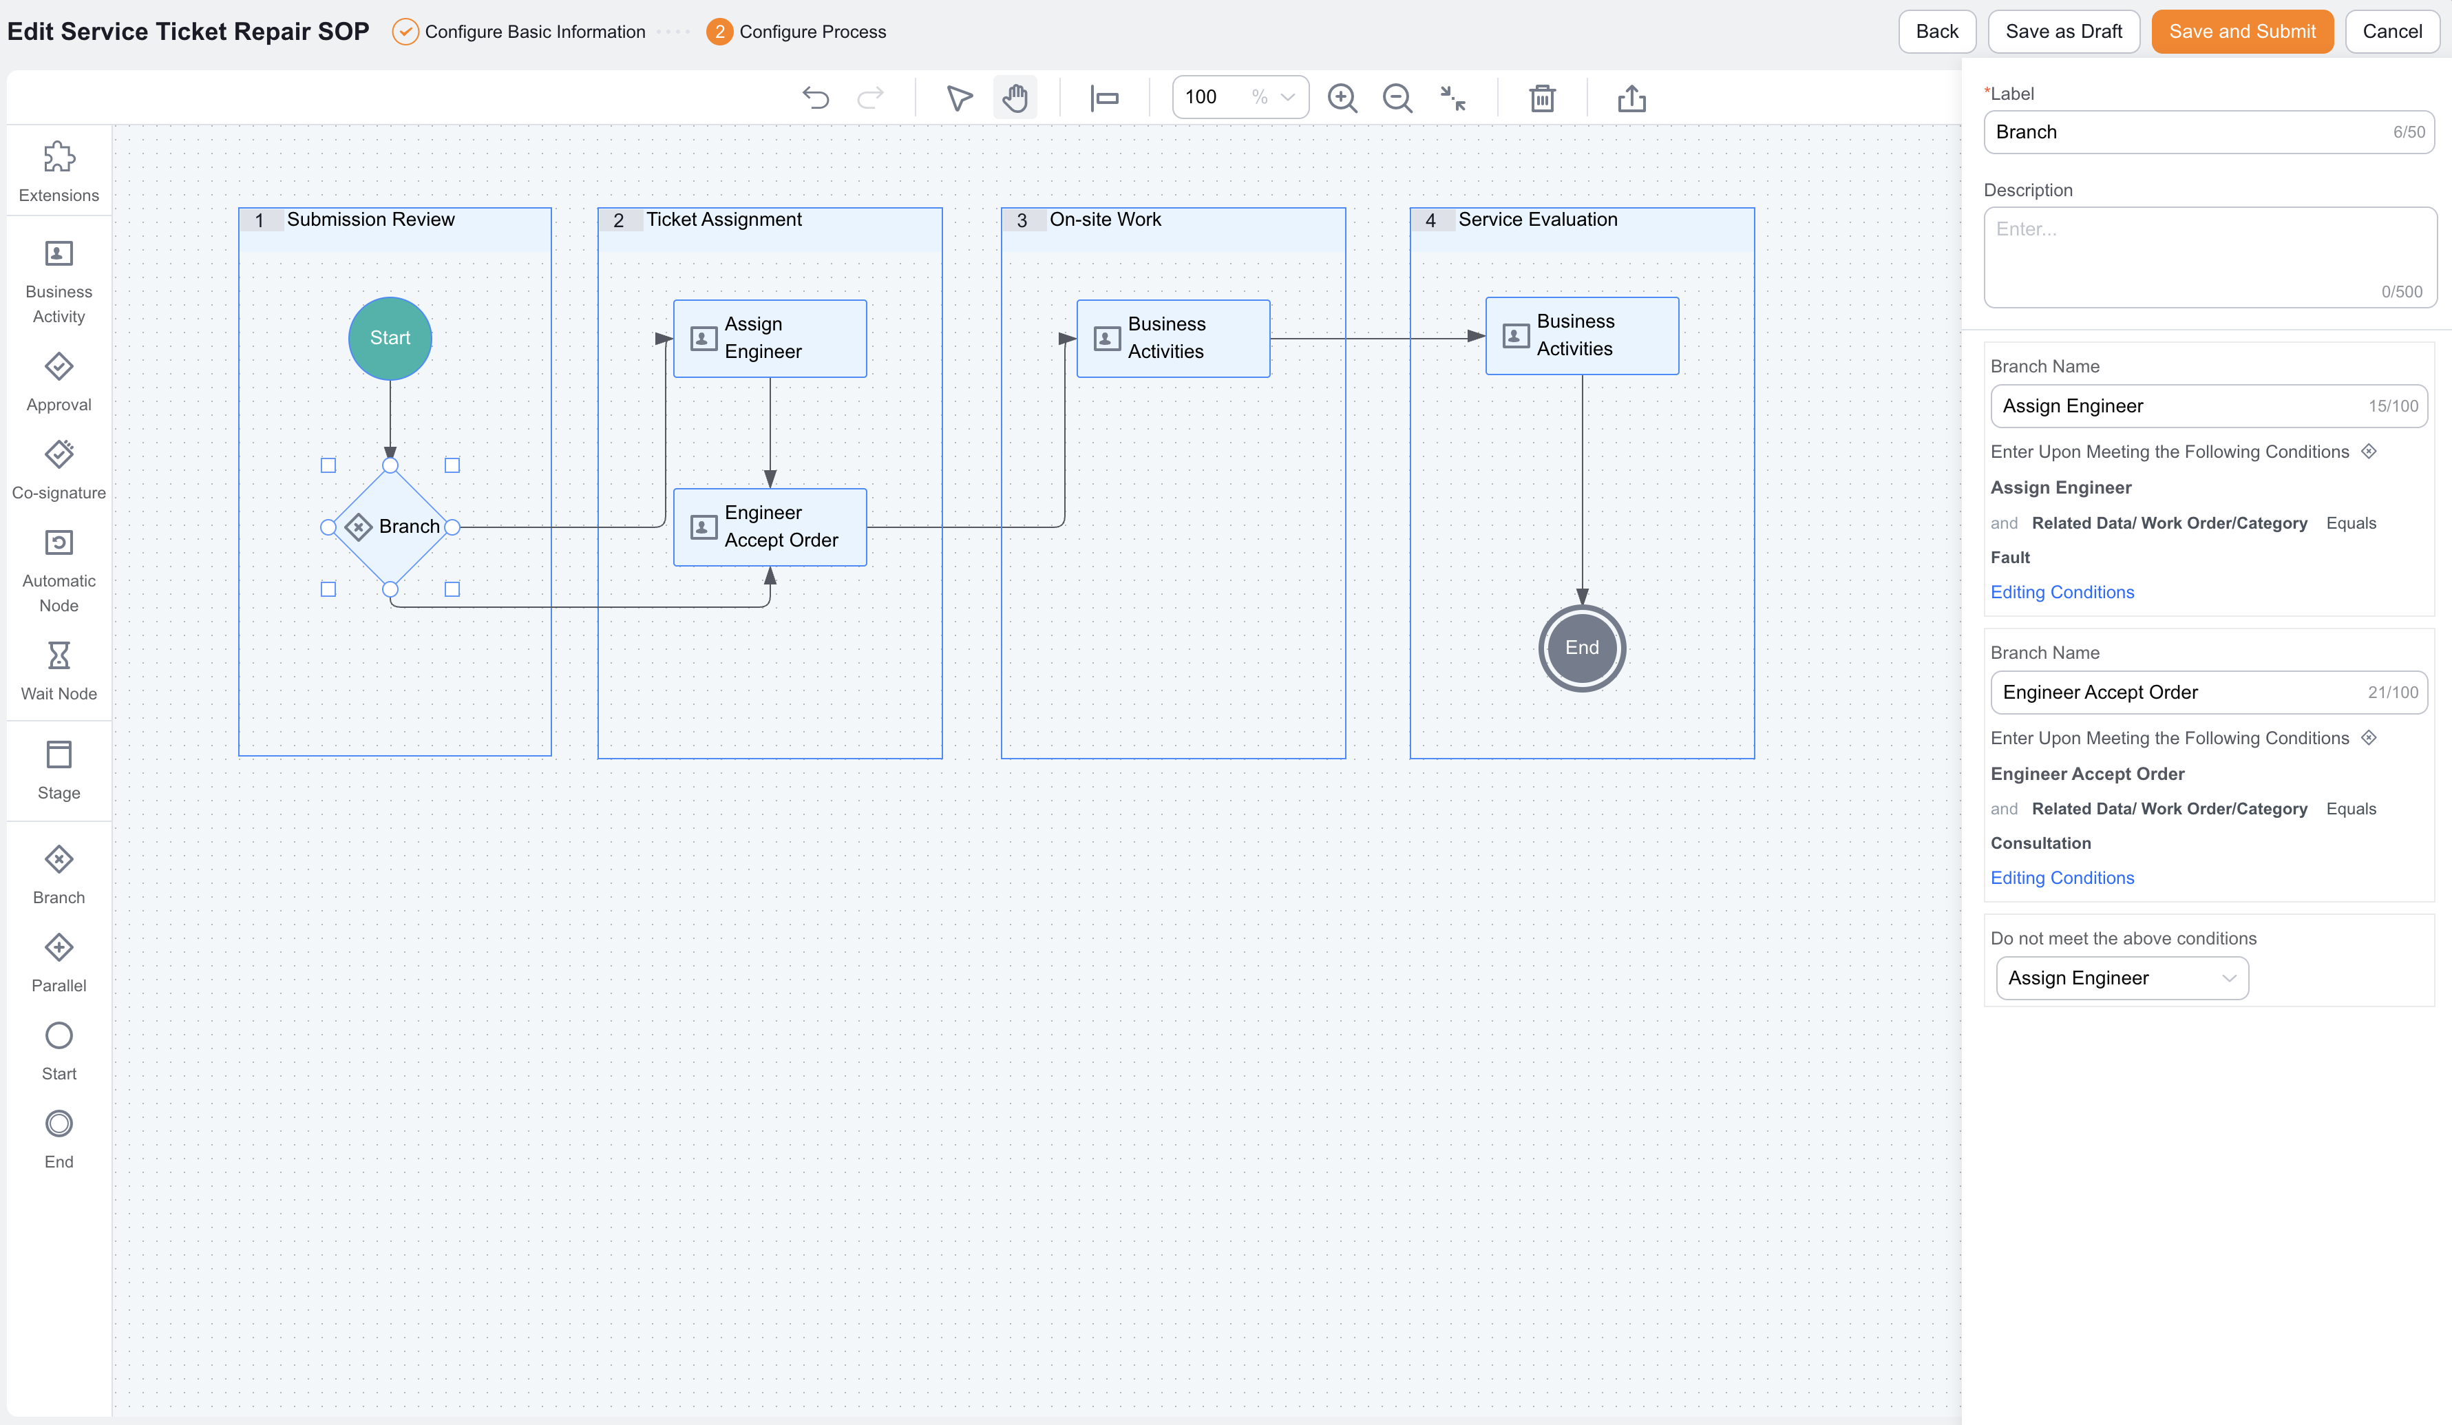This screenshot has width=2452, height=1425.
Task: Pick the Stage container icon
Action: click(x=59, y=754)
